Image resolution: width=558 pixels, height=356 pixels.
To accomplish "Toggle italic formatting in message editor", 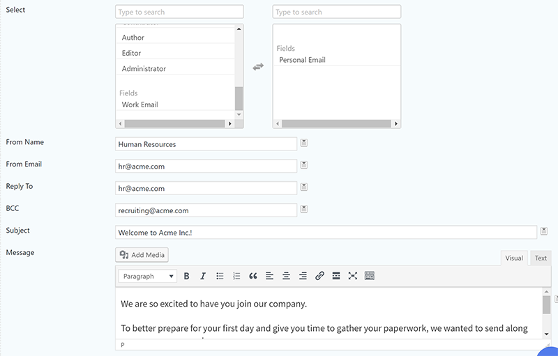I will (x=203, y=276).
